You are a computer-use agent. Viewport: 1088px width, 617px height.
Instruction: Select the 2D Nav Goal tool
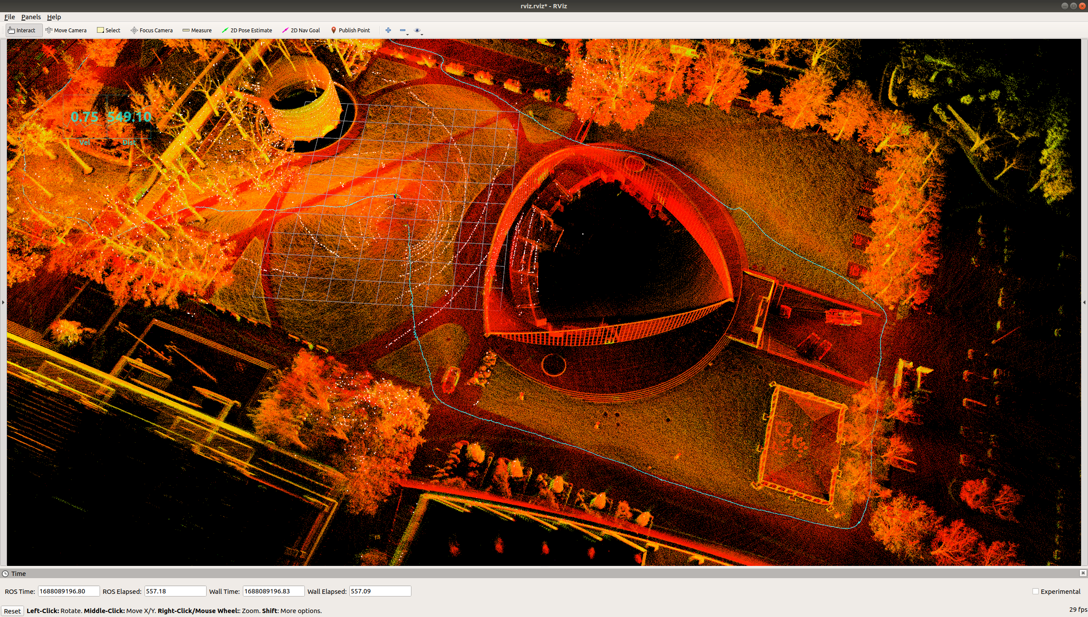[x=301, y=30]
